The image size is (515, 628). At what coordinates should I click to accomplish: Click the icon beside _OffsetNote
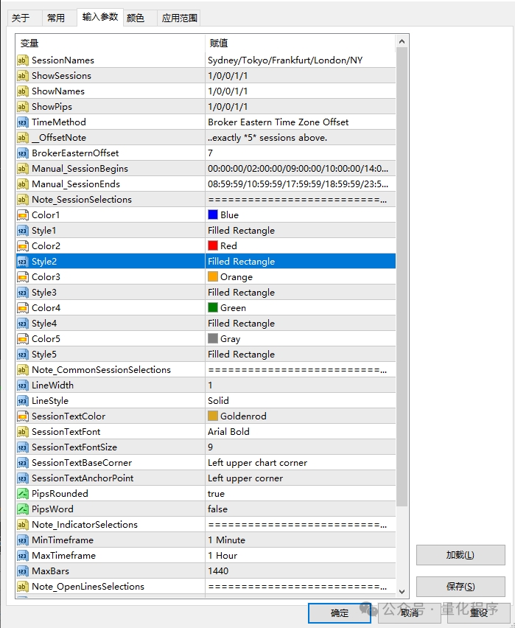coord(22,137)
